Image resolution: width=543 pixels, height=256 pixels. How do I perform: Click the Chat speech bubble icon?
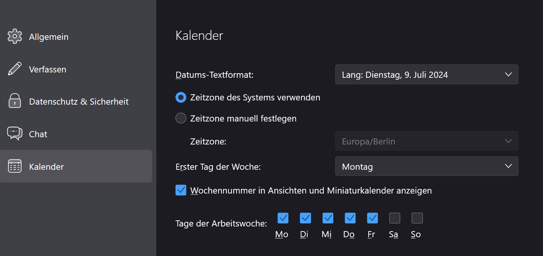[15, 133]
